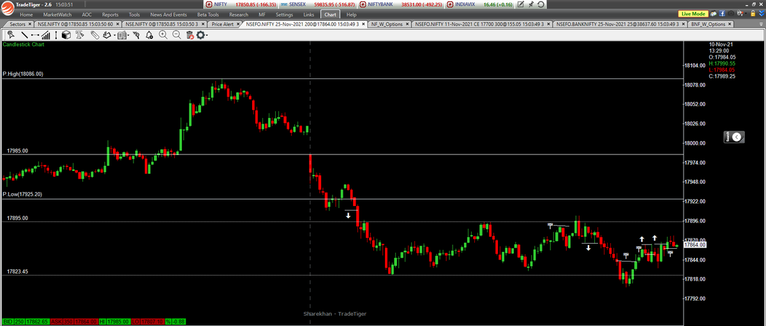This screenshot has width=766, height=326.
Task: Select the text annotation tool
Action: pos(80,34)
